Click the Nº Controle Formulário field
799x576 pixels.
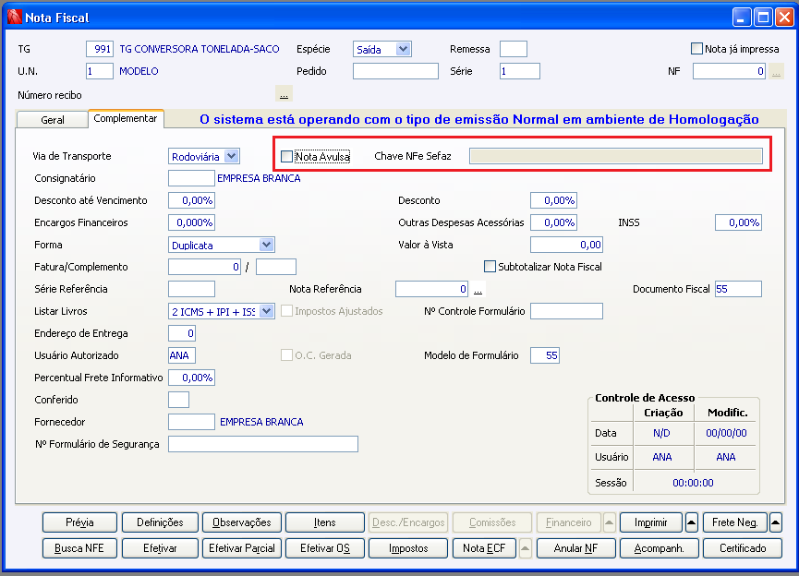point(566,311)
